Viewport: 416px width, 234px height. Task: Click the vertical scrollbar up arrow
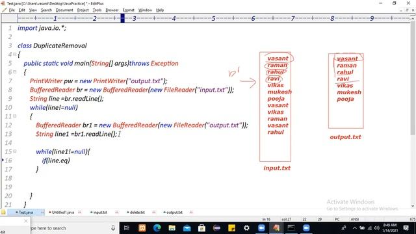pyautogui.click(x=413, y=19)
